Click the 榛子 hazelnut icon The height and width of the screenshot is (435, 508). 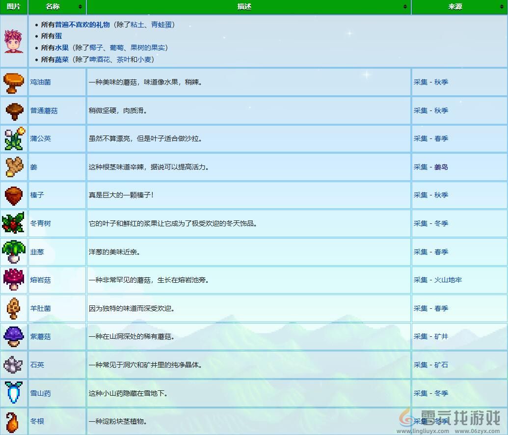pos(14,195)
